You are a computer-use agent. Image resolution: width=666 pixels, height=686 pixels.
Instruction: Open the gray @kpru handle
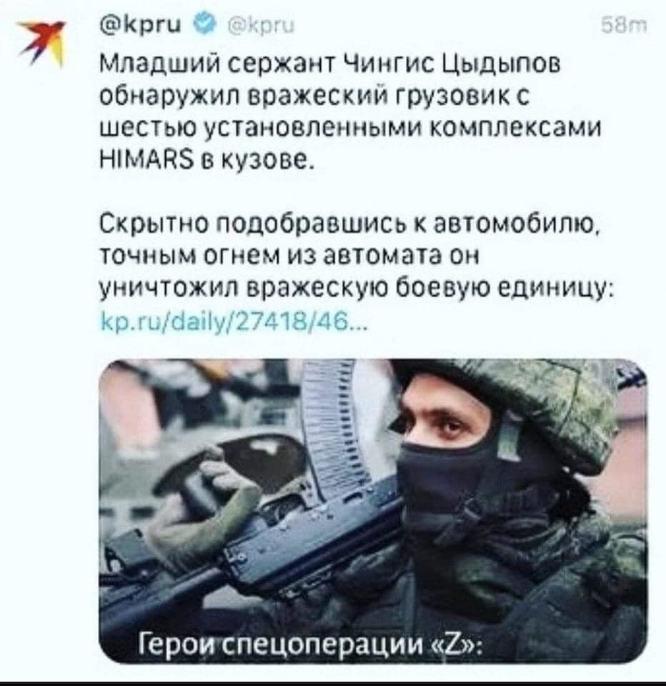pyautogui.click(x=262, y=26)
